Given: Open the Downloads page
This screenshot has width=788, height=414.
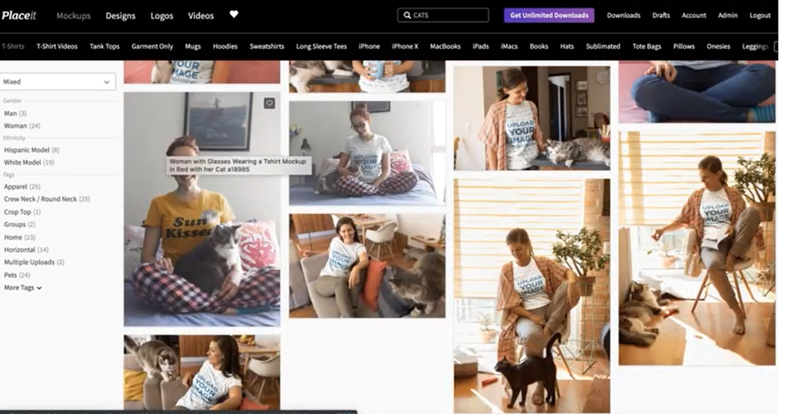Looking at the screenshot, I should 623,15.
